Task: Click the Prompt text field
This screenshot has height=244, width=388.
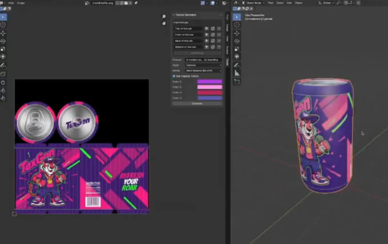Action: point(203,59)
